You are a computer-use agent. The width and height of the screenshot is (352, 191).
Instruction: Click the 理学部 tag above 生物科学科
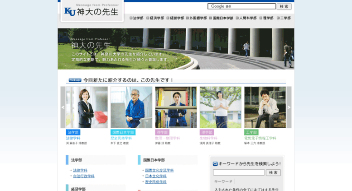[x=207, y=132]
